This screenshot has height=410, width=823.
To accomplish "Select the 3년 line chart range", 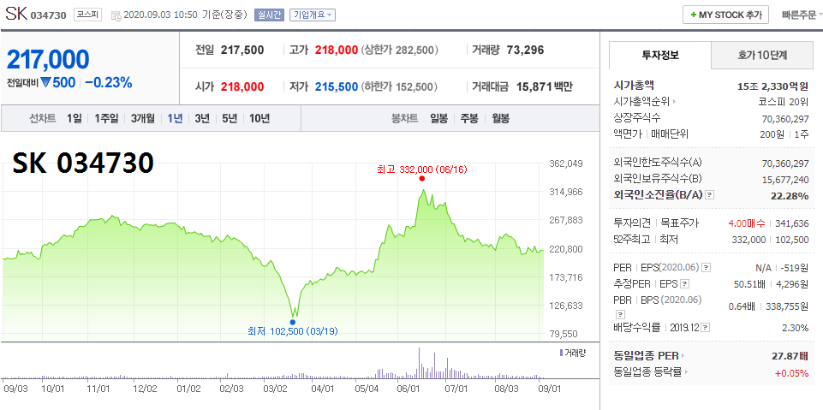I will (202, 118).
